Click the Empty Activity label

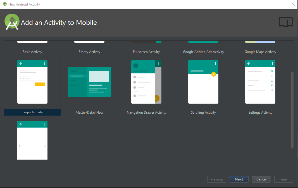point(90,52)
